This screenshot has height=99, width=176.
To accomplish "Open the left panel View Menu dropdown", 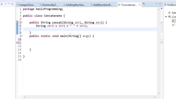I will point(6,4).
